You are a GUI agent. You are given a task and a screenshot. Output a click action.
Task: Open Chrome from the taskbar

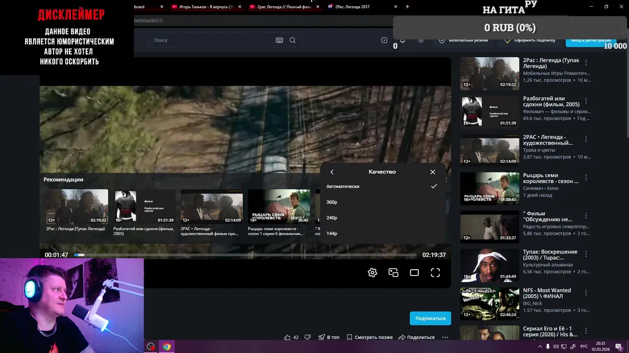167,347
